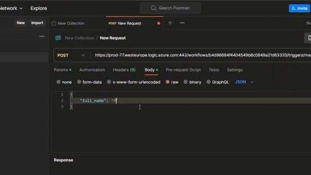Open the Headers (9) tab

pyautogui.click(x=124, y=70)
